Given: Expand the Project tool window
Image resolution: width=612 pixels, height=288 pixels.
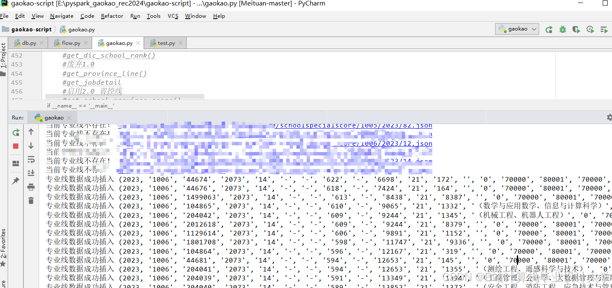Looking at the screenshot, I should pos(3,55).
